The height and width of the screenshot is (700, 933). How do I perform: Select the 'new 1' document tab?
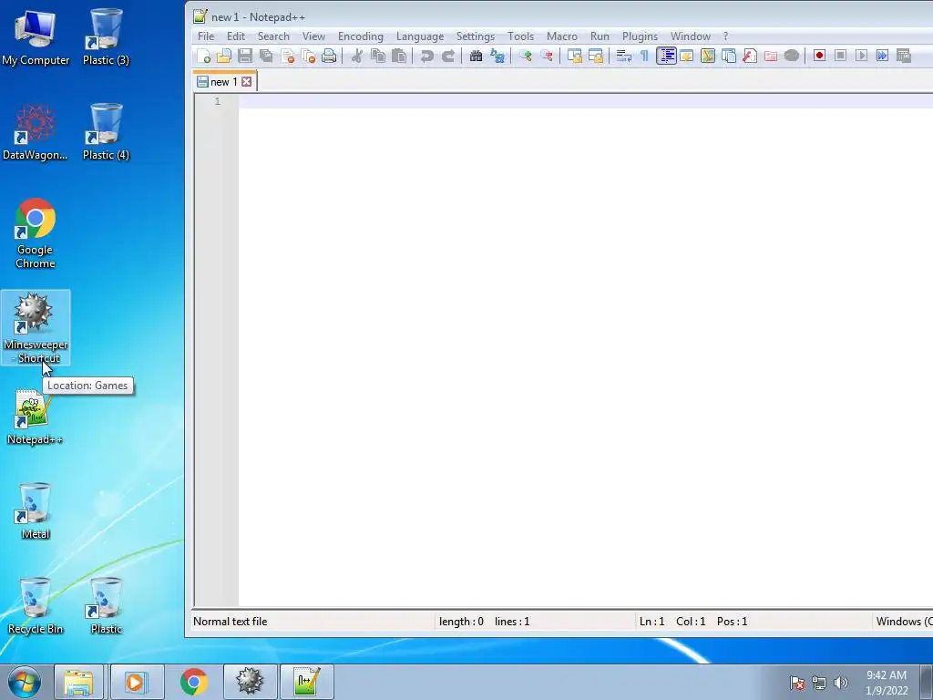[224, 82]
